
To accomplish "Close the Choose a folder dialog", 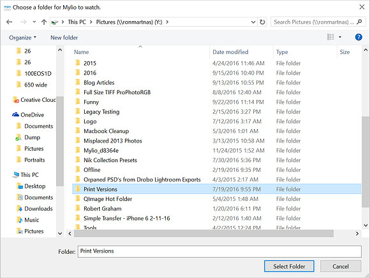I will pyautogui.click(x=362, y=7).
